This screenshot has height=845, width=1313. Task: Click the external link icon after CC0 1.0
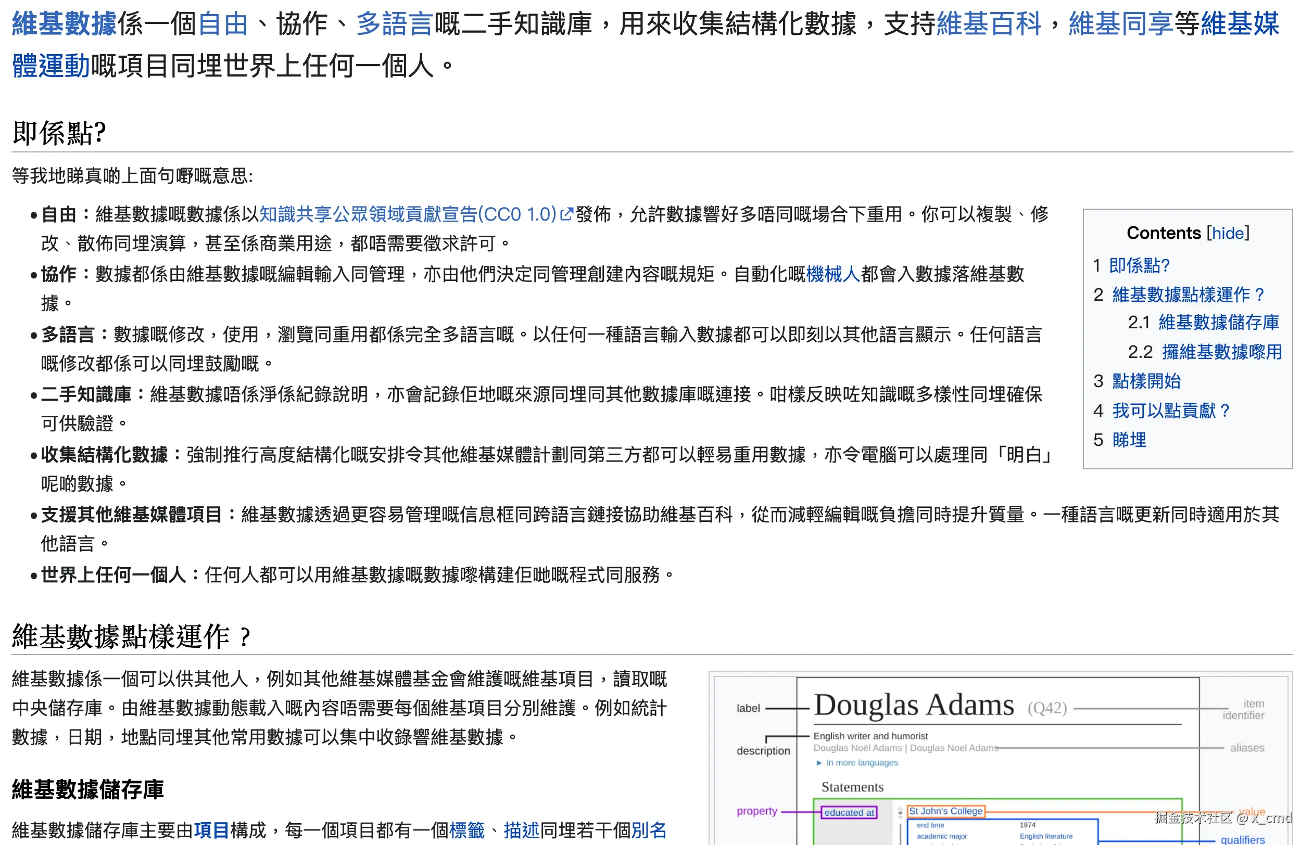(566, 214)
